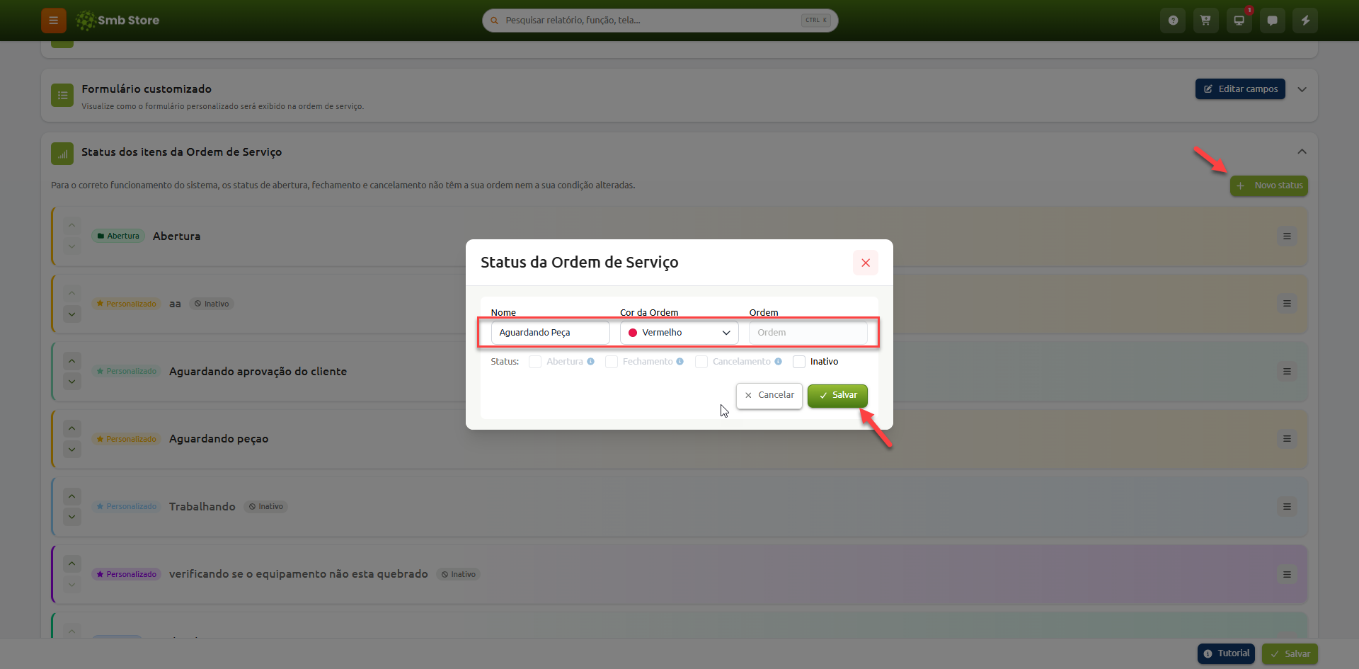Open row menu for Abertura status
Viewport: 1359px width, 669px height.
click(1287, 236)
